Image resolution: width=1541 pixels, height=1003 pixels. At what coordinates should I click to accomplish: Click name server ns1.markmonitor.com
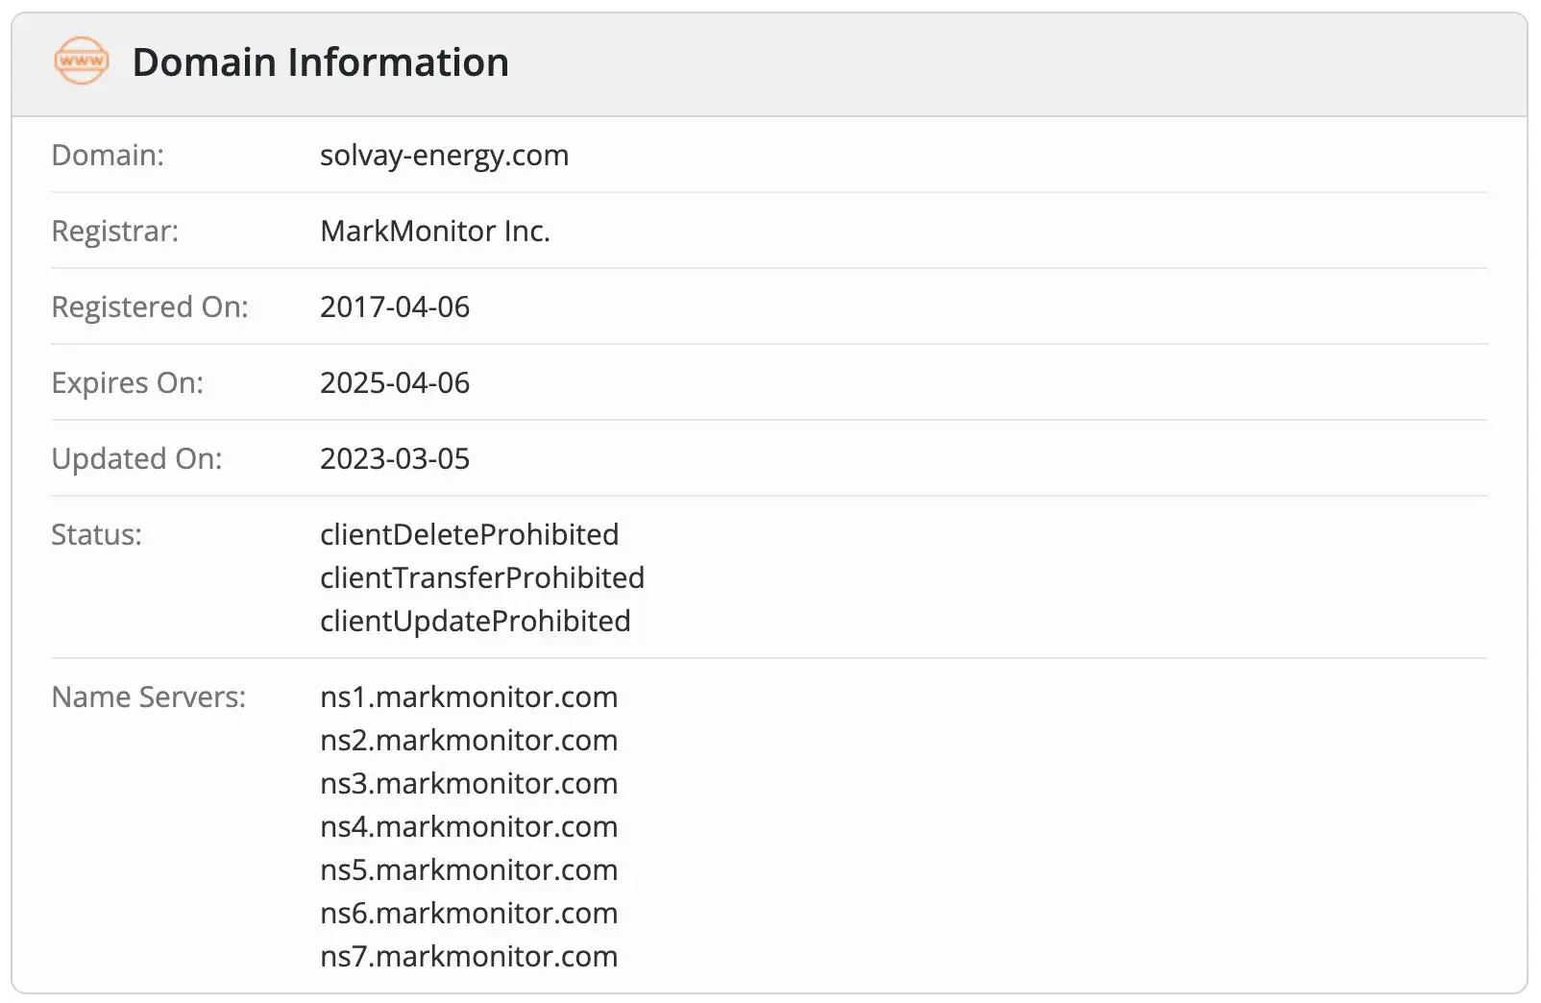469,697
